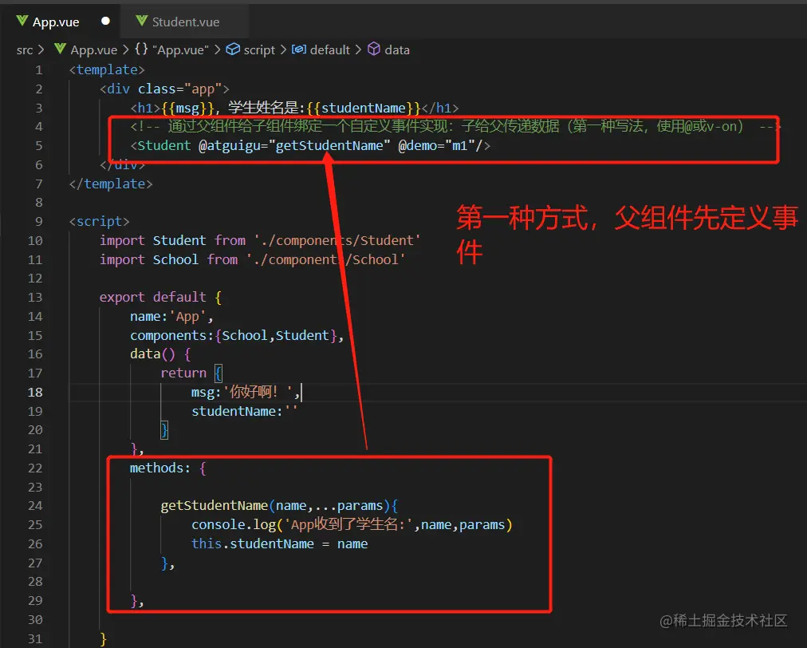
Task: Click line number 18 in gutter
Action: pyautogui.click(x=35, y=392)
